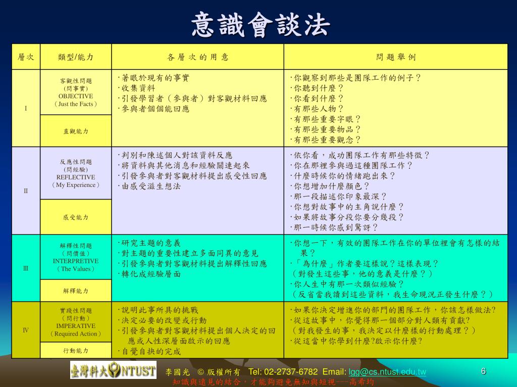
Task: Click the slide title 意識會談法
Action: (x=260, y=24)
